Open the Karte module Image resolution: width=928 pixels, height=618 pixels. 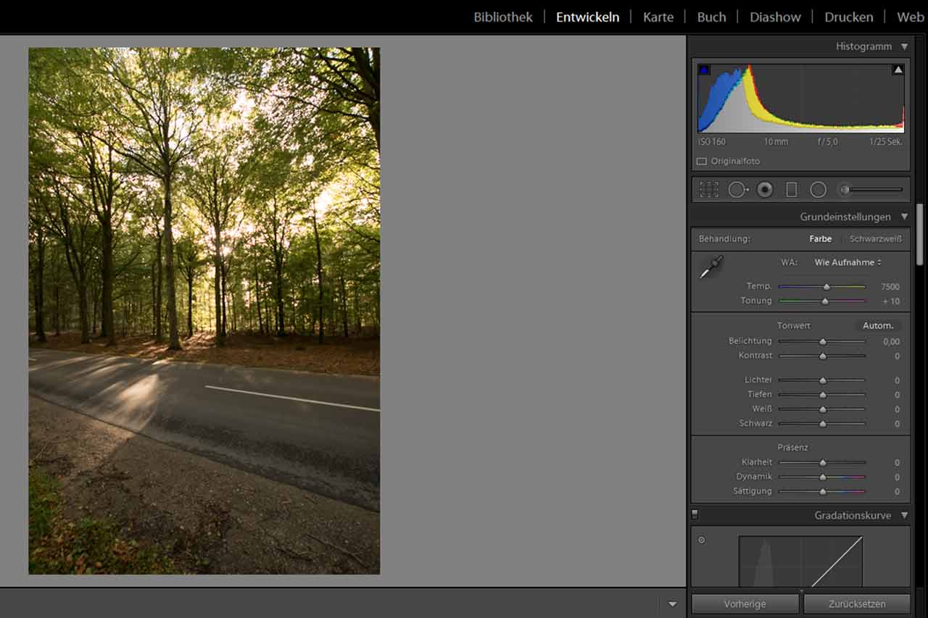point(658,17)
